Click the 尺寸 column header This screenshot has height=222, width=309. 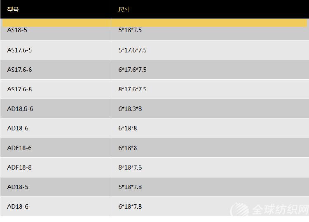click(210, 9)
